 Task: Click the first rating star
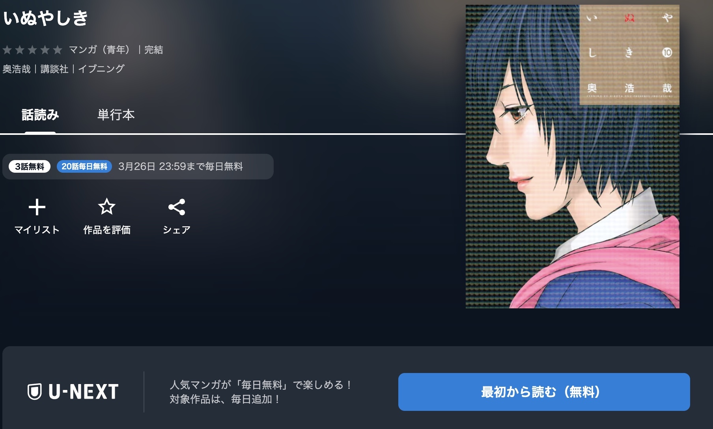coord(7,50)
